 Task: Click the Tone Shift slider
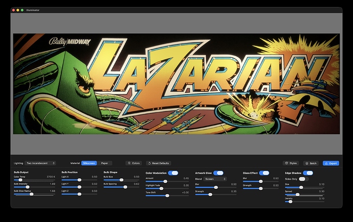pos(167,196)
